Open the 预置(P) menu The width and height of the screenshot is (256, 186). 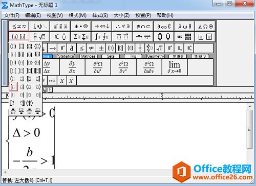(143, 15)
